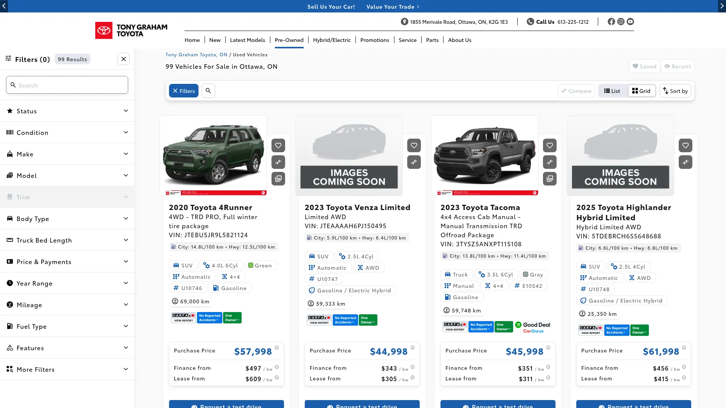Open the 2023 Toyota Tacoma title link

click(480, 207)
